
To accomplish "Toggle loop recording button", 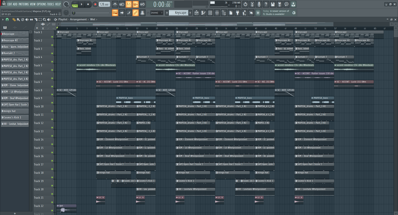I will click(x=143, y=4).
